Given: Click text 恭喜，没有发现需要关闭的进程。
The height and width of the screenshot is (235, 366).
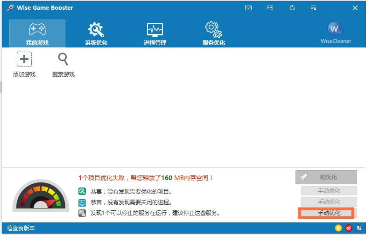Looking at the screenshot, I should point(131,202).
